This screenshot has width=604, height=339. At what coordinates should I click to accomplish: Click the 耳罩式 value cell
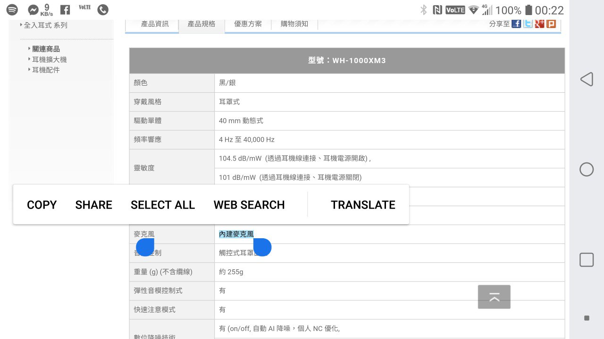point(229,102)
